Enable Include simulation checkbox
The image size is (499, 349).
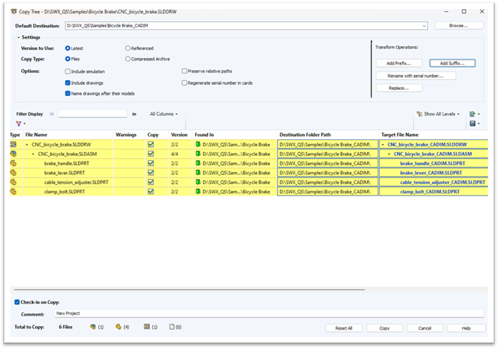(x=68, y=71)
